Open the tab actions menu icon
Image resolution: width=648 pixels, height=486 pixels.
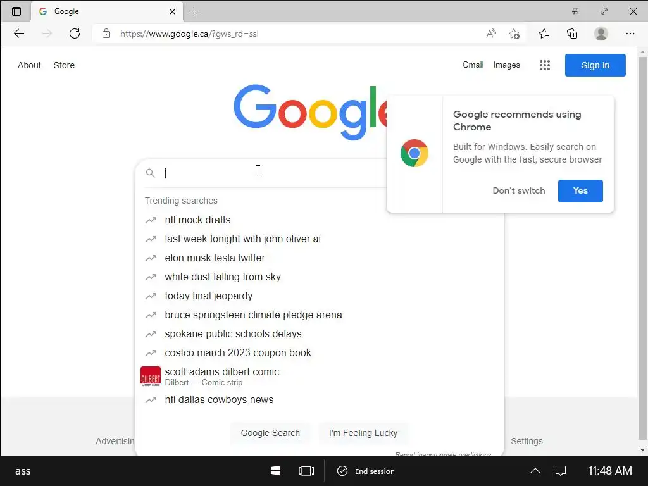pyautogui.click(x=16, y=11)
